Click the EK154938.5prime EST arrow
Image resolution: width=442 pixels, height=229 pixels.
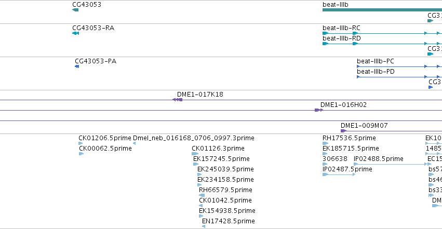pos(200,216)
